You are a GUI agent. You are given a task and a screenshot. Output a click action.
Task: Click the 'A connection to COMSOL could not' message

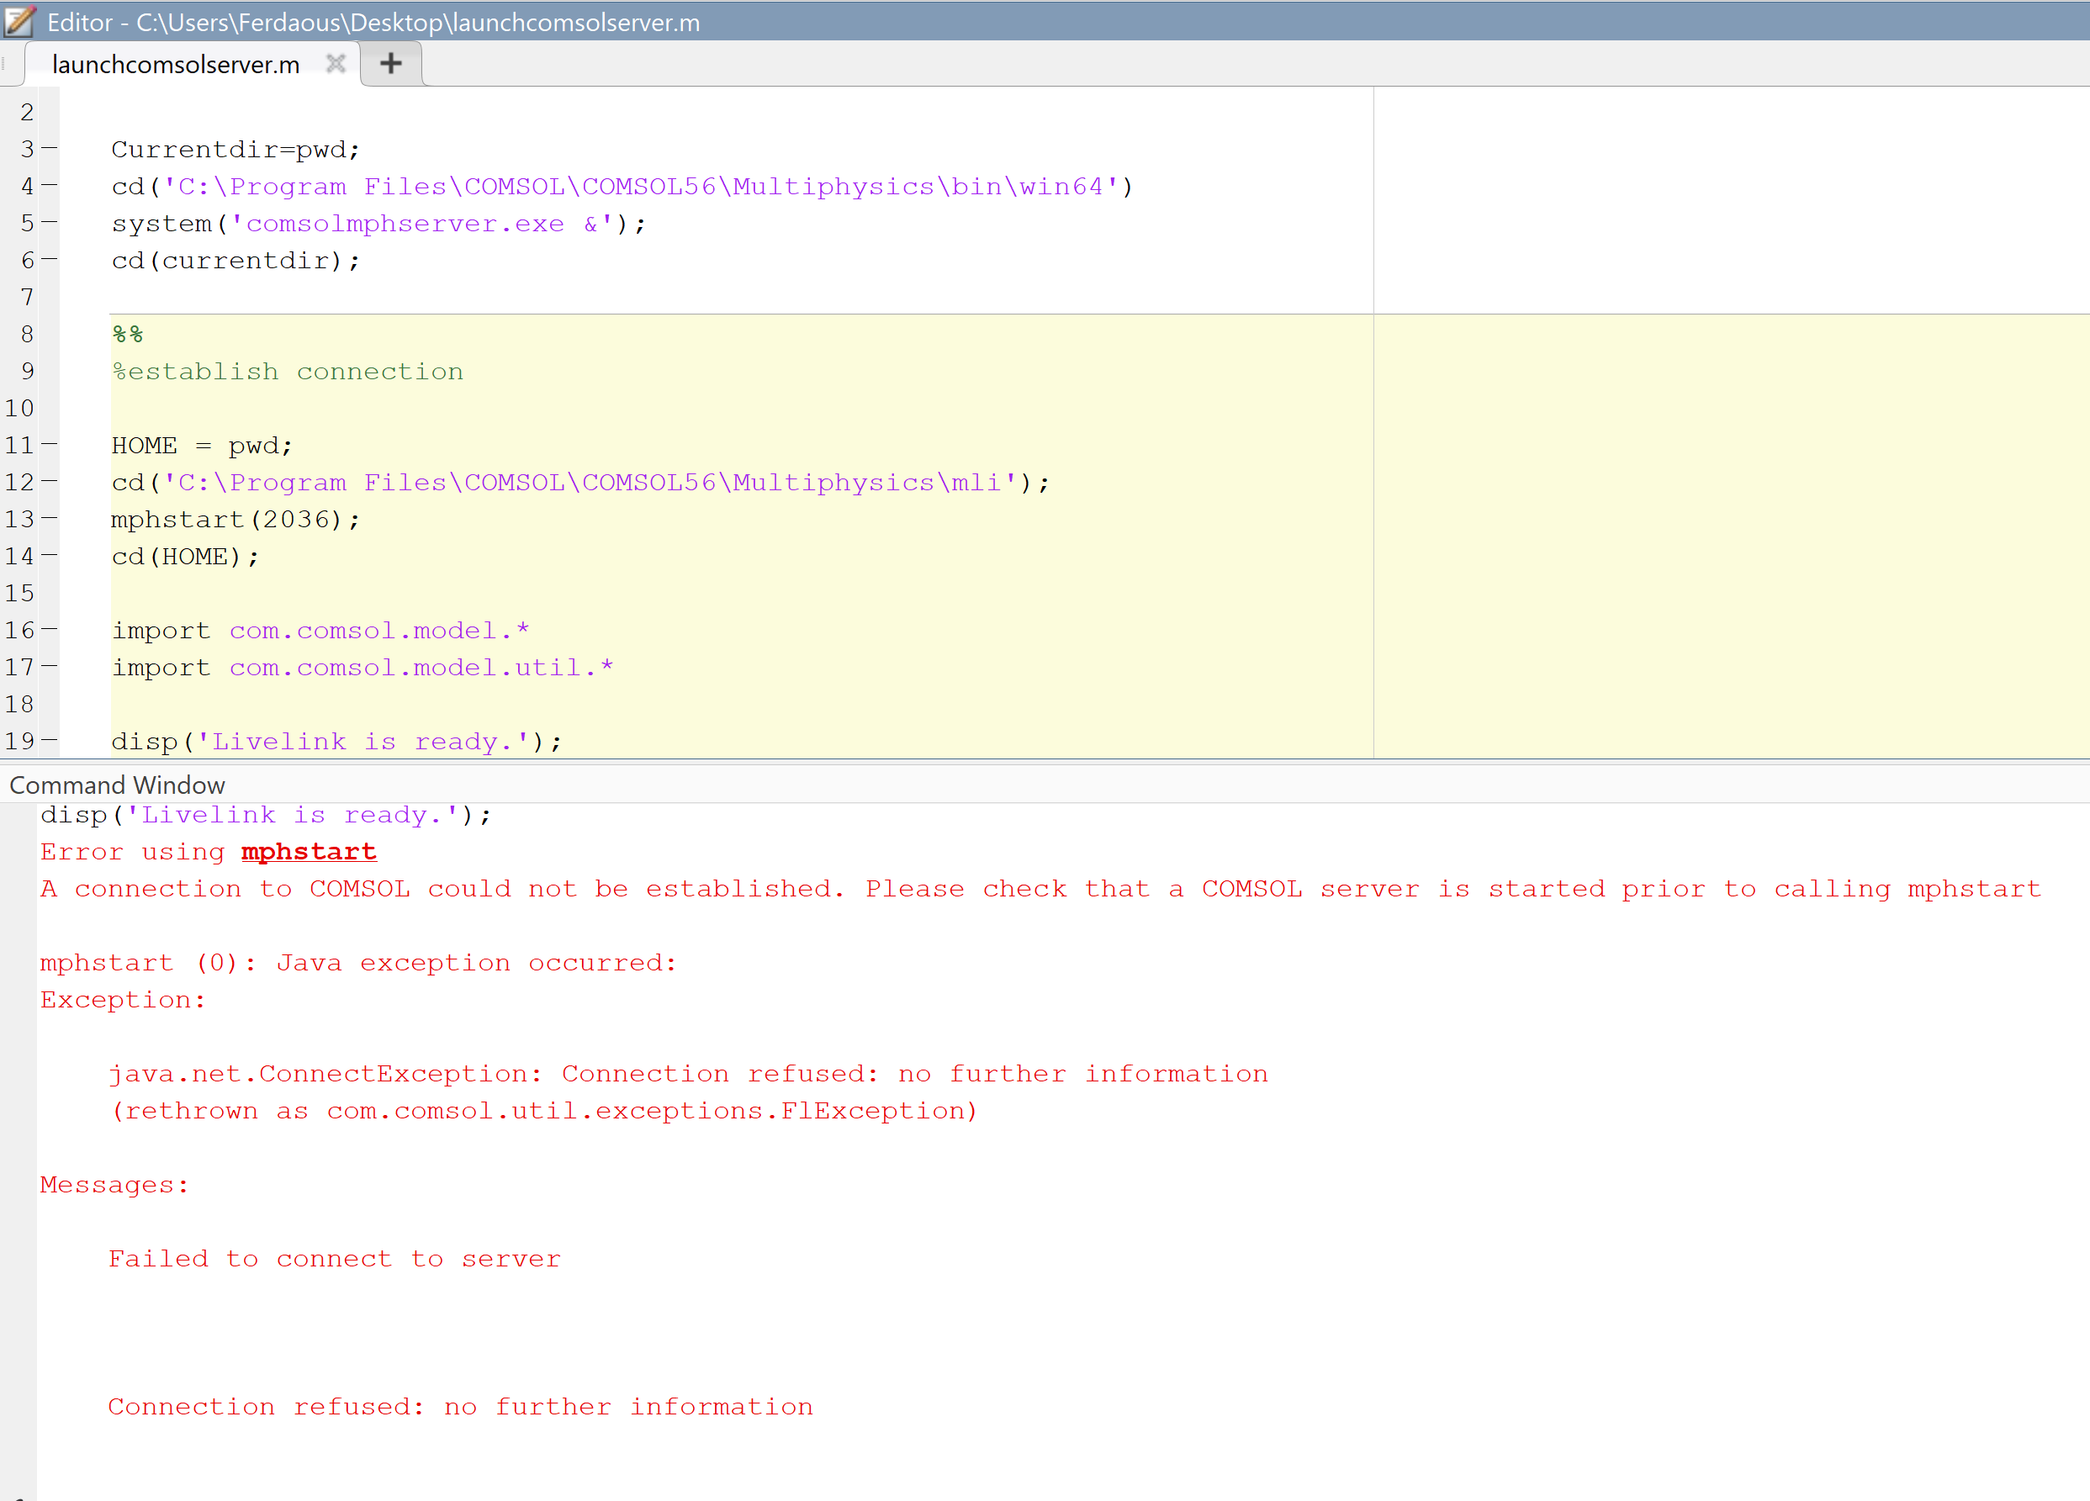(1040, 889)
